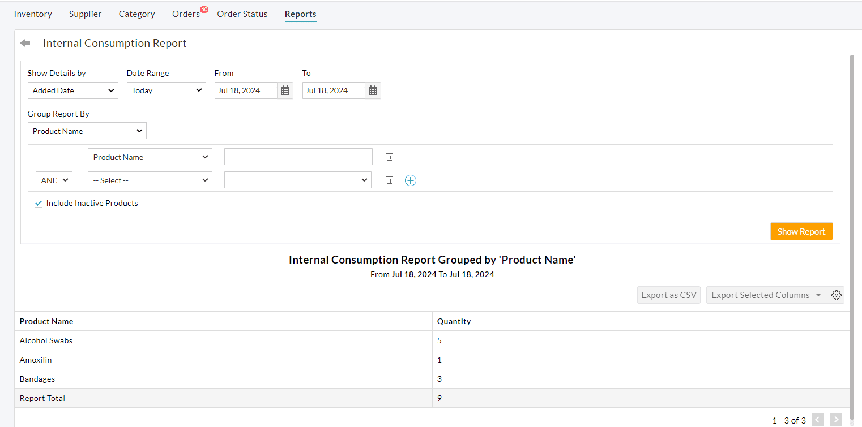Switch to the Inventory tab
Viewport: 862px width, 427px height.
click(x=33, y=14)
